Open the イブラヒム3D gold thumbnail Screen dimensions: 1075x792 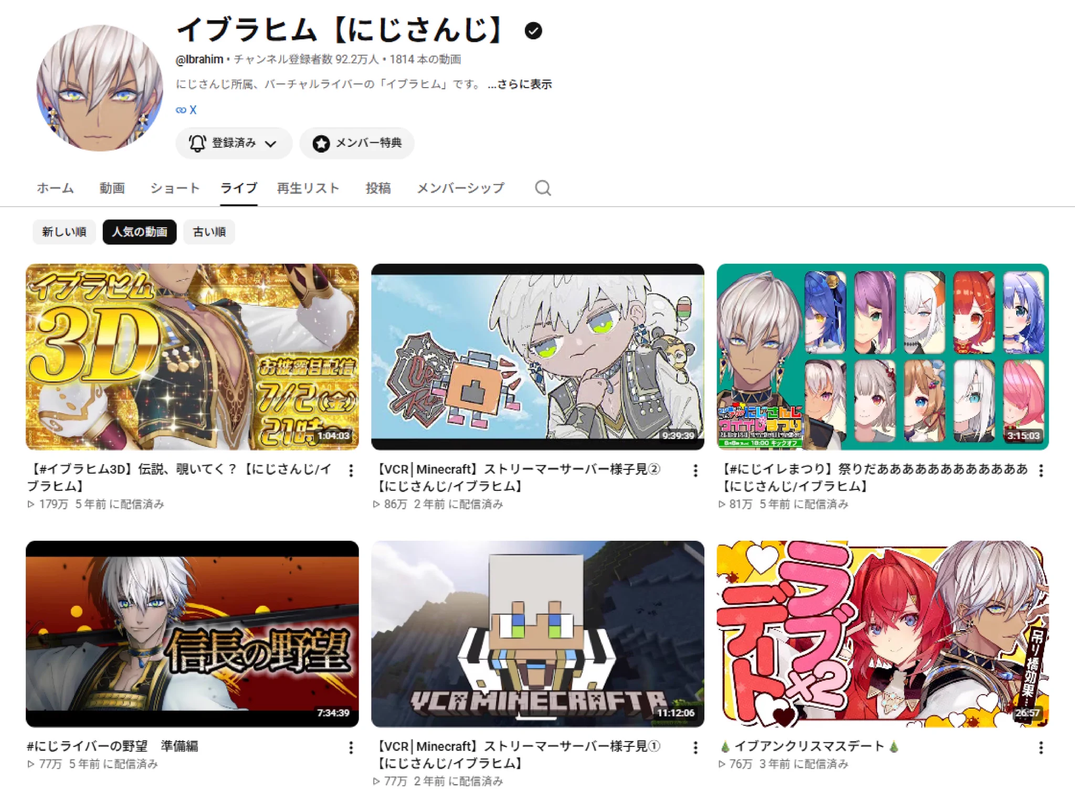click(x=192, y=357)
